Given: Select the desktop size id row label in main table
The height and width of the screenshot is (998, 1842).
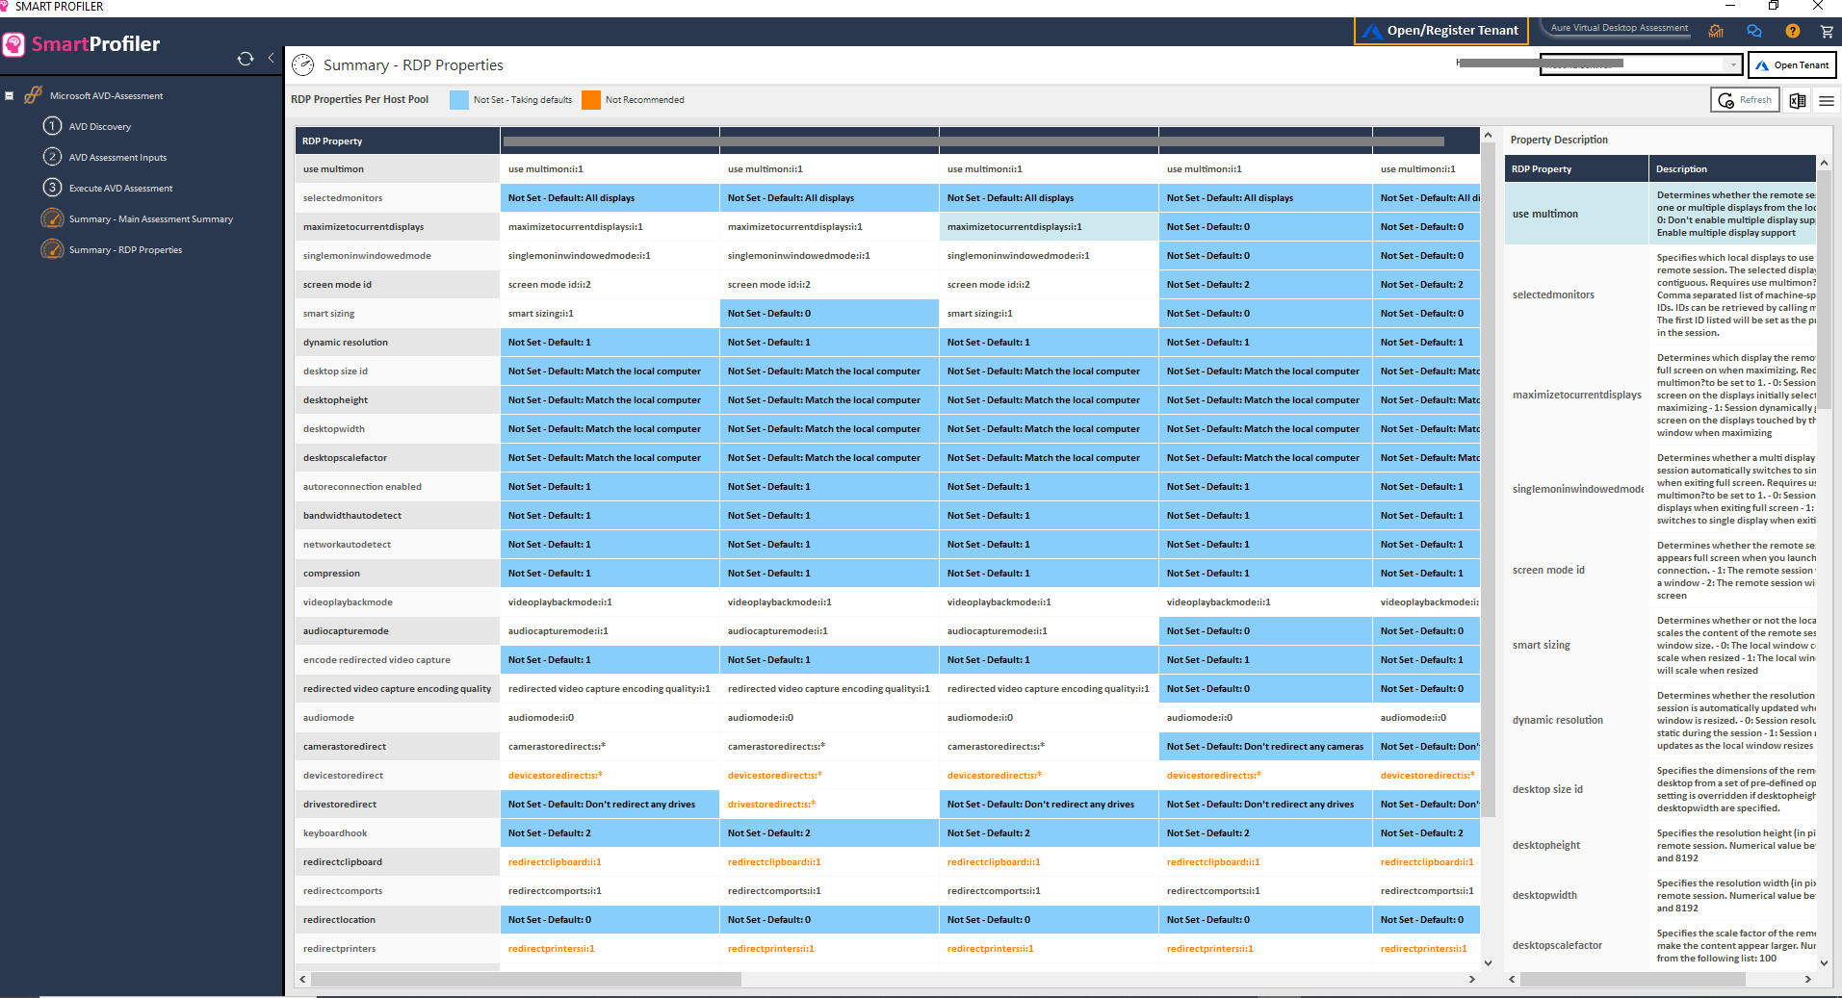Looking at the screenshot, I should pyautogui.click(x=397, y=371).
